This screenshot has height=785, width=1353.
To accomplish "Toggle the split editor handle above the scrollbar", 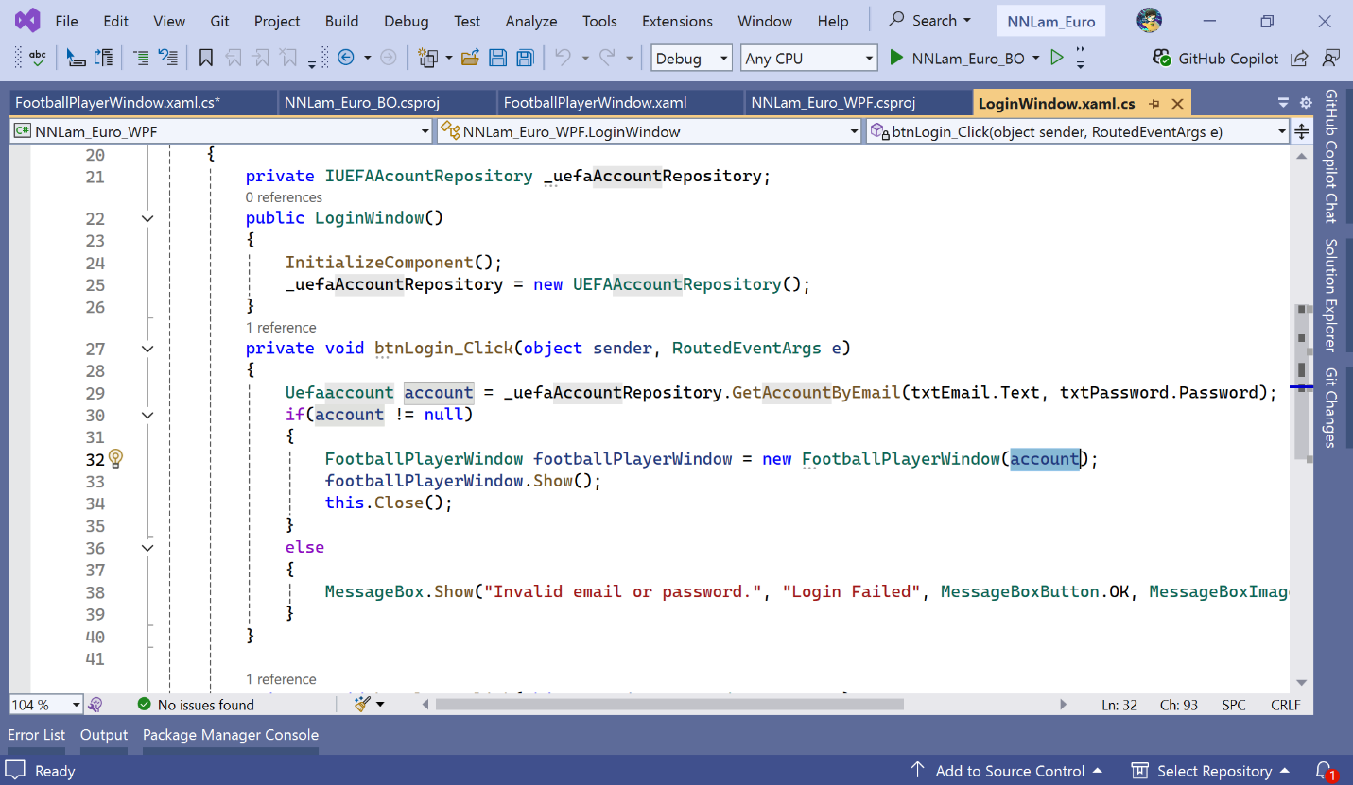I will click(1302, 131).
